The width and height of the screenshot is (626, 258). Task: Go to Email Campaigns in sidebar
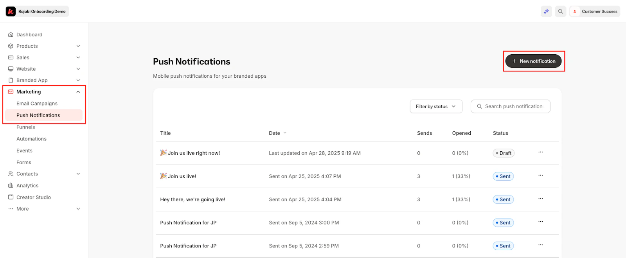pyautogui.click(x=37, y=104)
